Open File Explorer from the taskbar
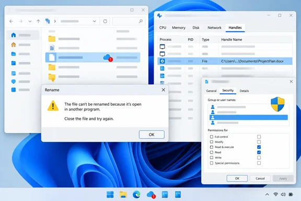 [x=123, y=195]
